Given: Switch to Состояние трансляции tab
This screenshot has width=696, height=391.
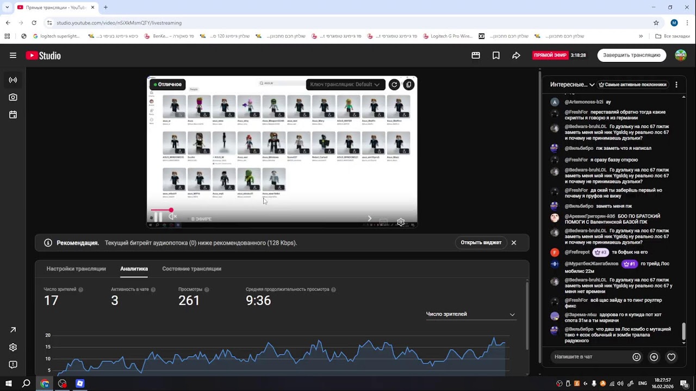Looking at the screenshot, I should [191, 269].
